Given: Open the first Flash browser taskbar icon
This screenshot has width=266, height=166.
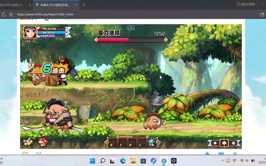Looking at the screenshot, I should coord(153,161).
